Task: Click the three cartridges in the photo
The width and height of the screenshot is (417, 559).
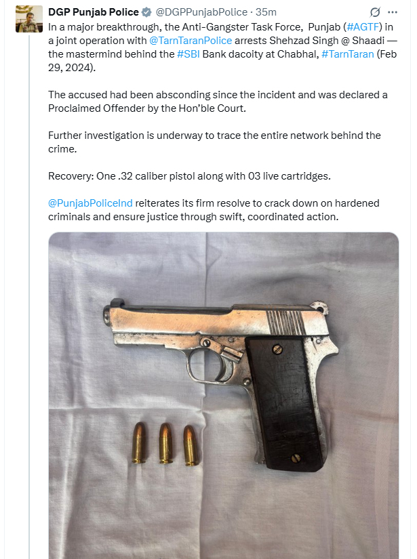Action: (x=165, y=444)
